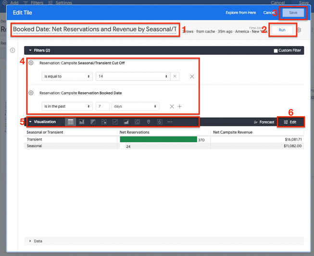Click the Explore from Here link
The width and height of the screenshot is (314, 256).
pos(241,12)
